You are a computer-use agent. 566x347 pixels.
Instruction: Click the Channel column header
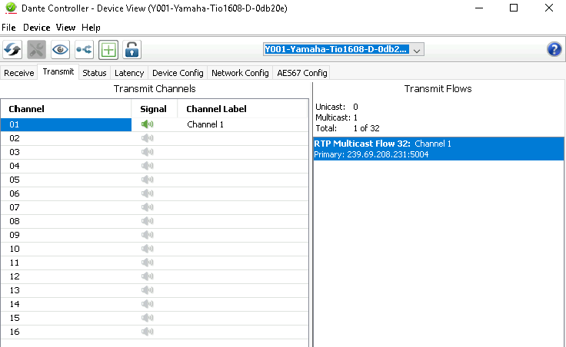tap(66, 109)
